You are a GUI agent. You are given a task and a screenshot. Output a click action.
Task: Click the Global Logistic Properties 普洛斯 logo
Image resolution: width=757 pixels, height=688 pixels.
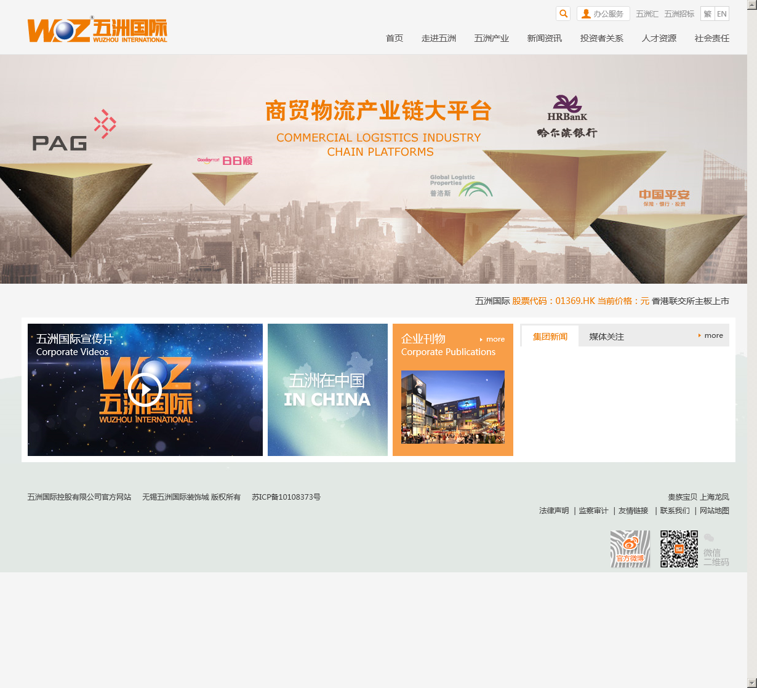pos(461,186)
